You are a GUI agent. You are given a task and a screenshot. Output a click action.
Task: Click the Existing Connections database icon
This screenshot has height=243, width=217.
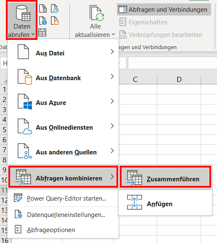point(55,21)
